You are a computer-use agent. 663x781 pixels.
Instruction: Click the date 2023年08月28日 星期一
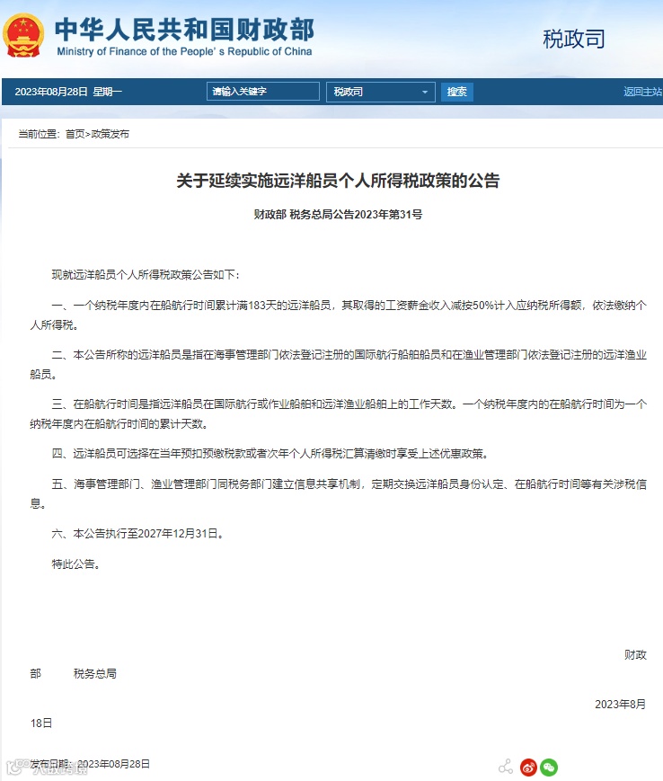(x=68, y=92)
